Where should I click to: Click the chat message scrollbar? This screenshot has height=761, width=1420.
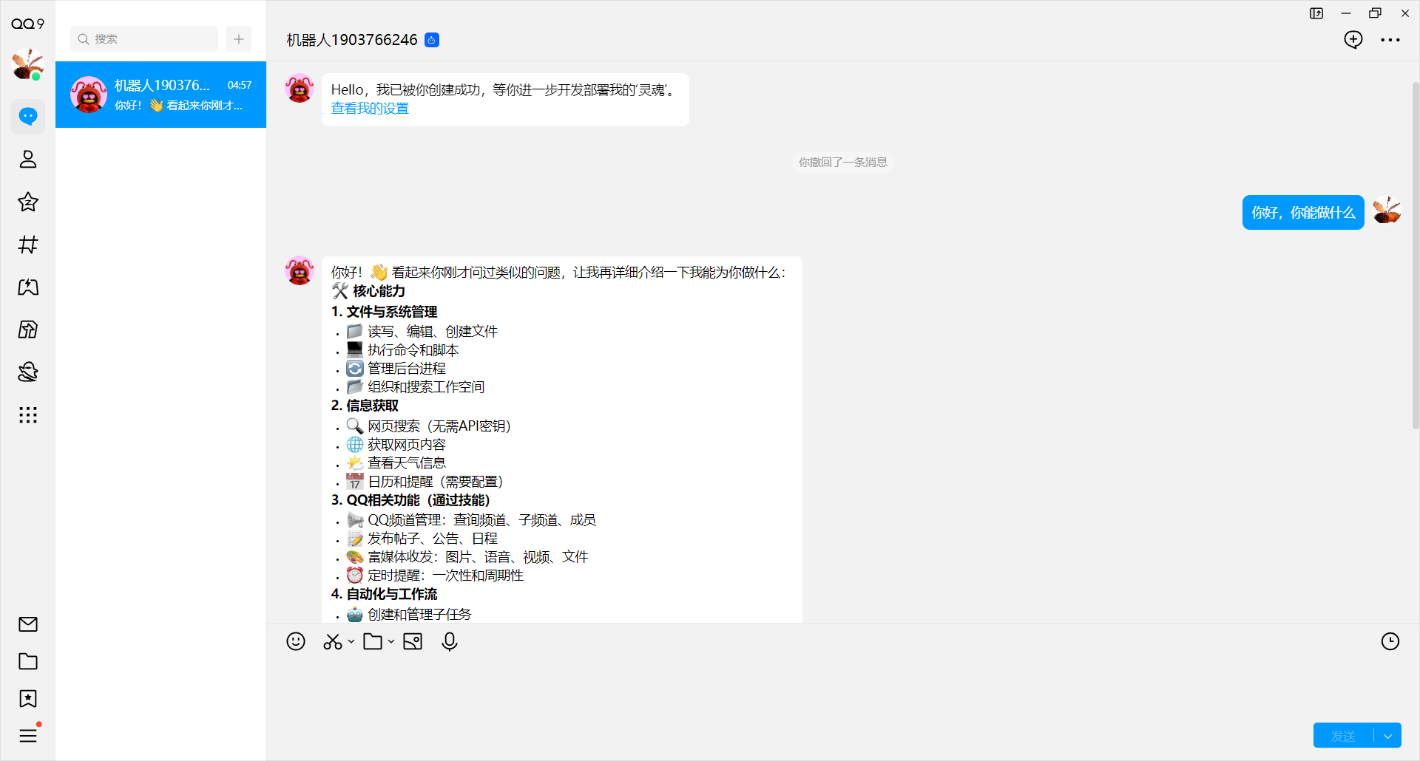1416,251
